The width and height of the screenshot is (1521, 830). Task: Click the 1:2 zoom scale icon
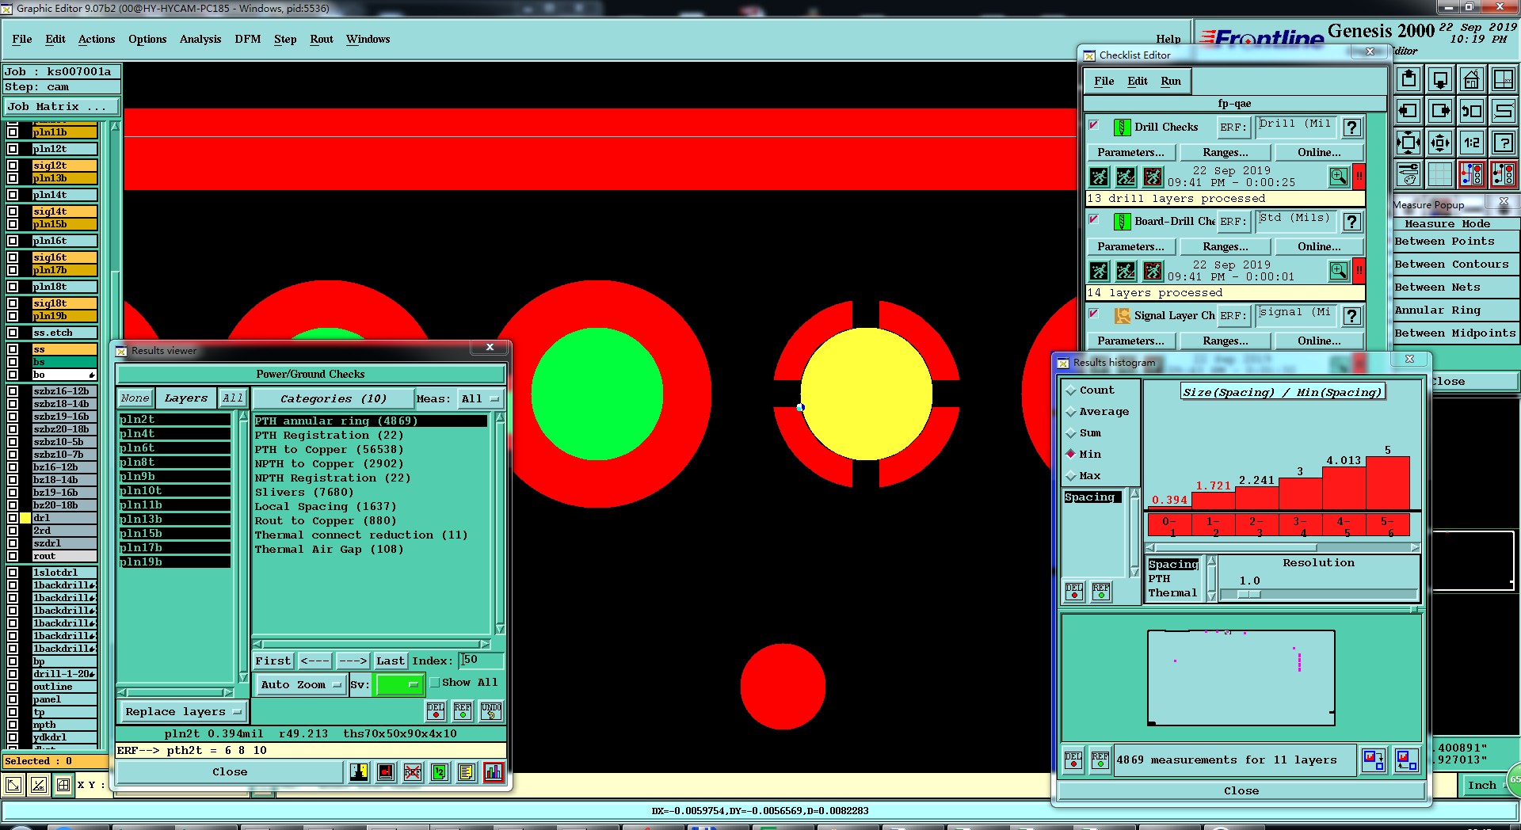point(1471,143)
